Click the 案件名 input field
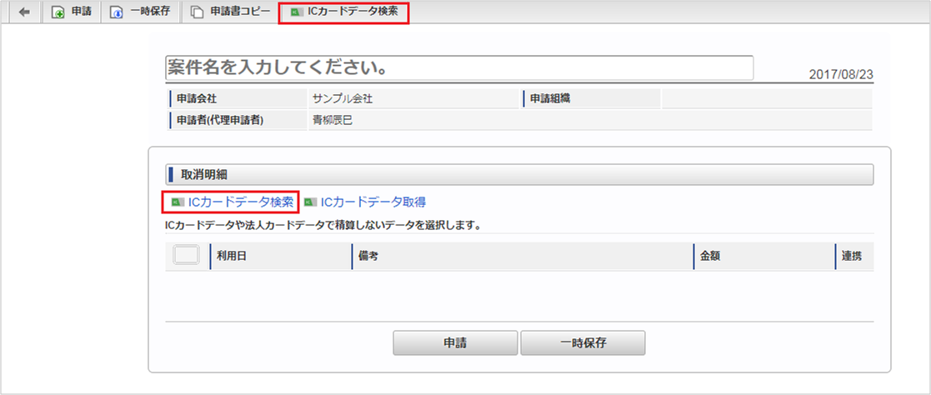931x395 pixels. click(x=459, y=67)
